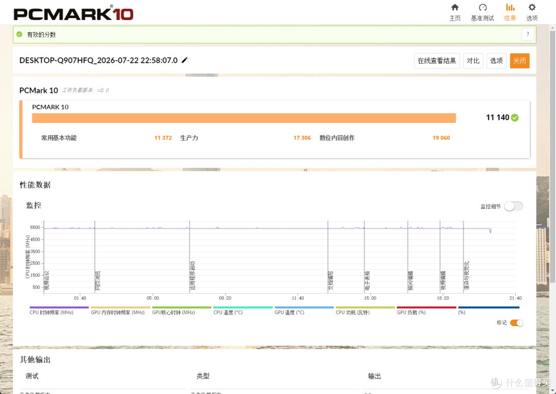
Task: Open the 基准测试 benchmark gauge icon
Action: (x=482, y=7)
